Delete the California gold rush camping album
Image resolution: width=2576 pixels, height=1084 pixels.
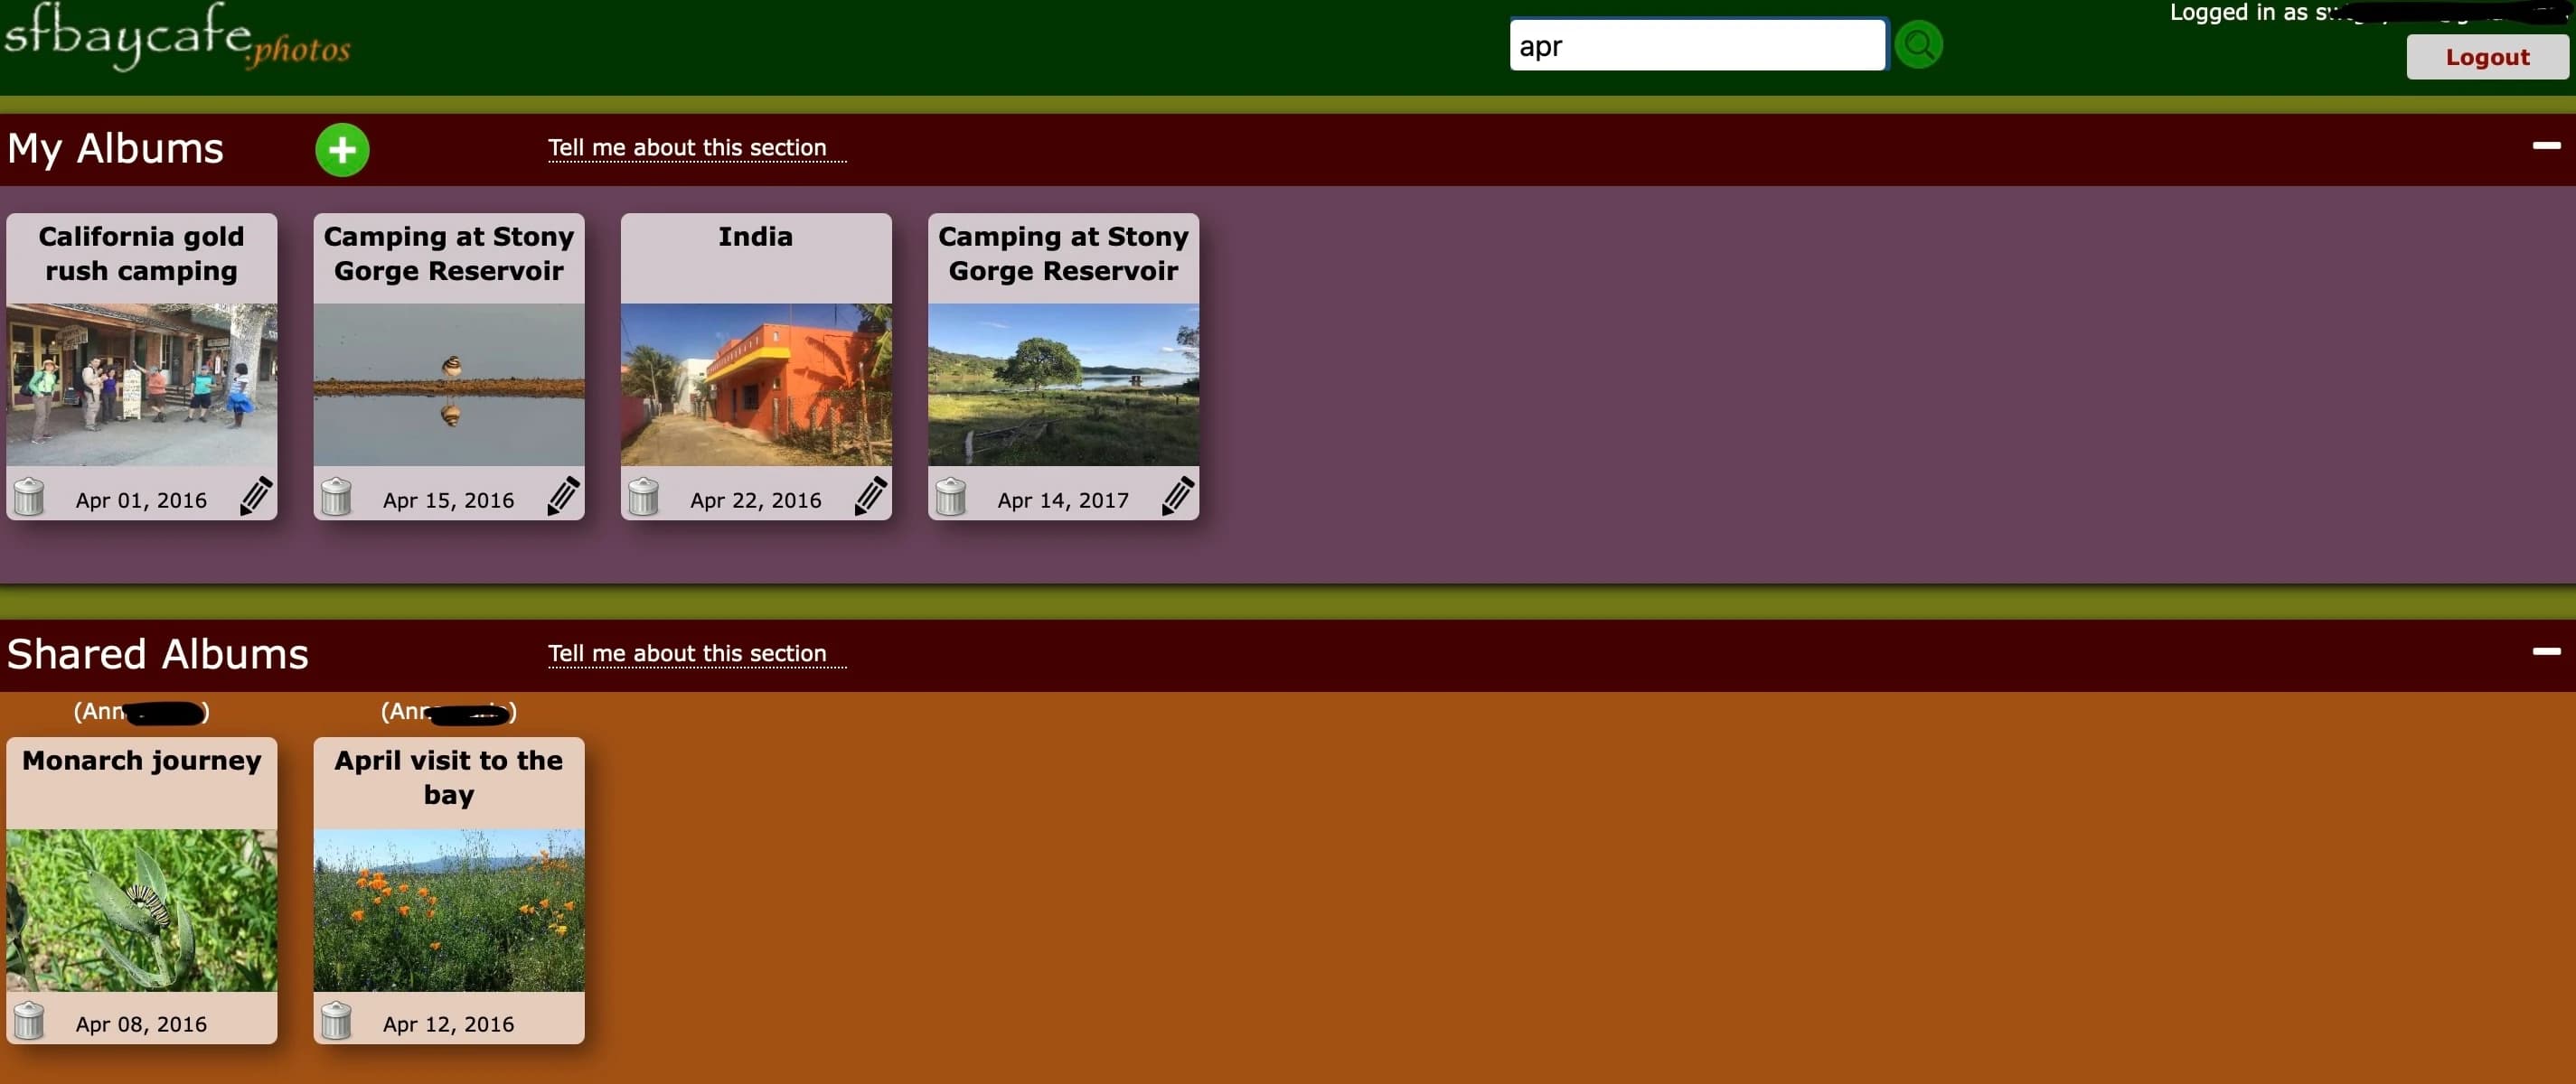click(x=30, y=497)
